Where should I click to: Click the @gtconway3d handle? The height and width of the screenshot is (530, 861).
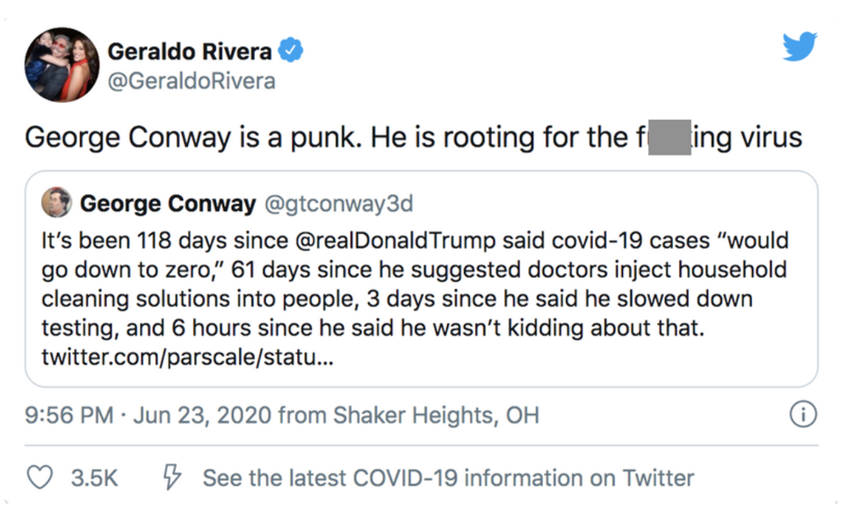pos(338,205)
